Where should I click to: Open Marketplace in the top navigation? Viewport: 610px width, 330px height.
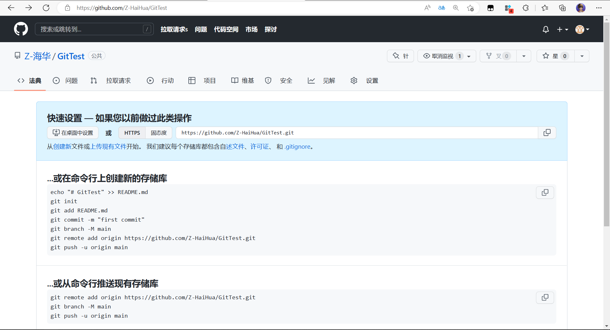(252, 29)
